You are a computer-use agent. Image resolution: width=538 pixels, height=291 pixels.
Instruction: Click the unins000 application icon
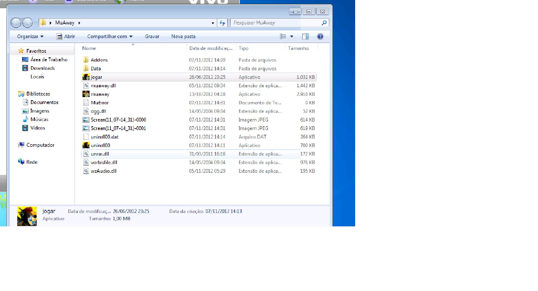coord(86,145)
